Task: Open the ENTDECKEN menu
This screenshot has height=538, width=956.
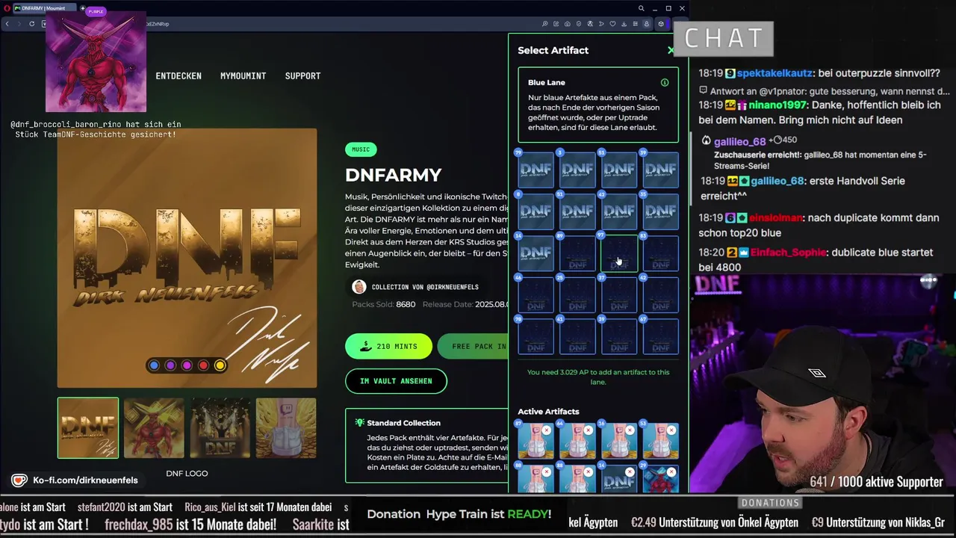Action: pos(179,75)
